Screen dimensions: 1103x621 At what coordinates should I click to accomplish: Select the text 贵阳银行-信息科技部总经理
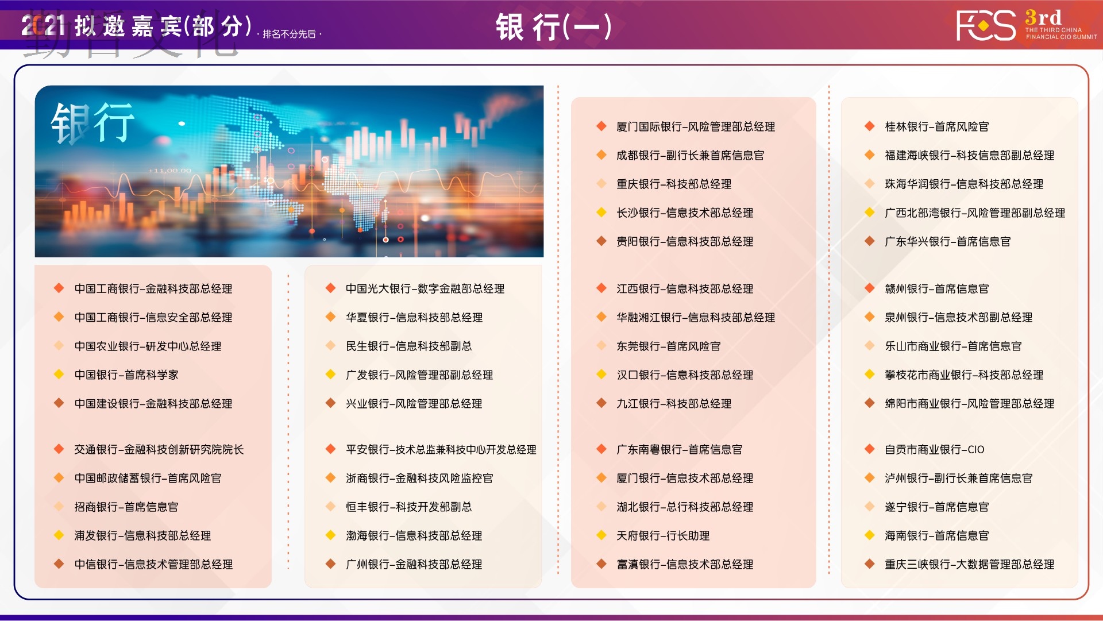pos(685,241)
